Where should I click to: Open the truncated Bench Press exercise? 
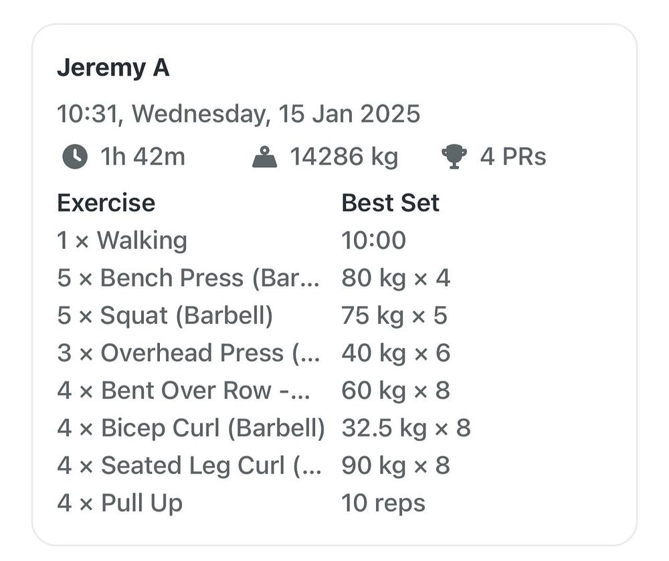click(x=189, y=278)
